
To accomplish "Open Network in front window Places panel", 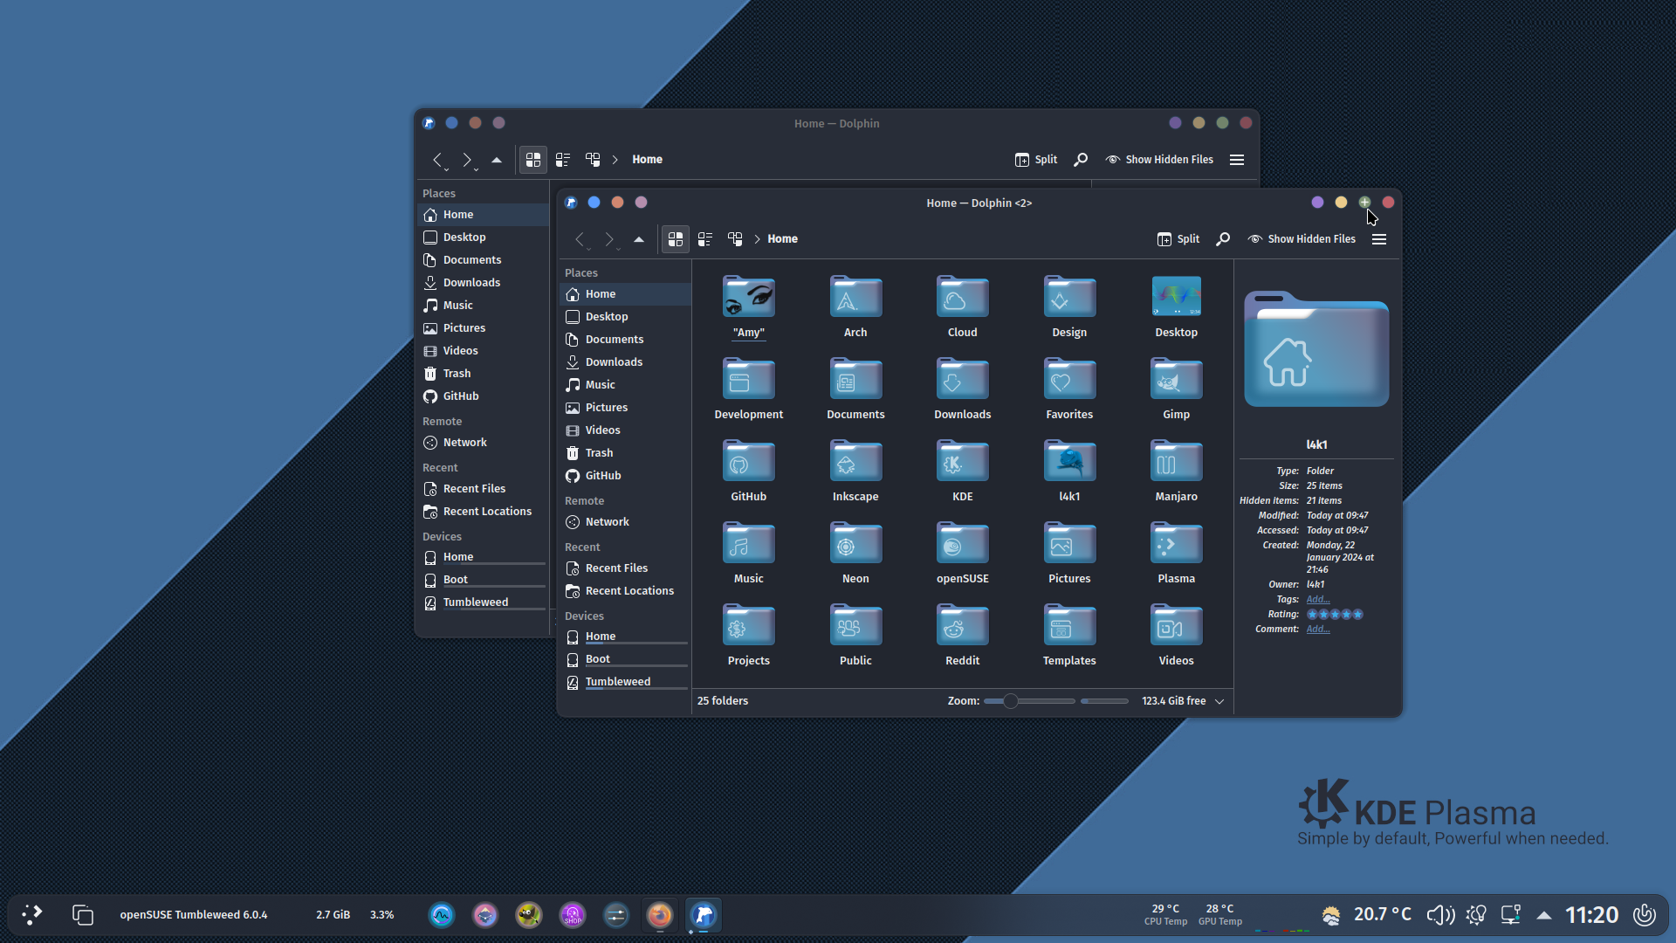I will click(x=625, y=522).
